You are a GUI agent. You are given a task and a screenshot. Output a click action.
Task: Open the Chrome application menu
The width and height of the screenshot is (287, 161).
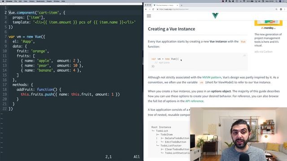tap(9, 1)
